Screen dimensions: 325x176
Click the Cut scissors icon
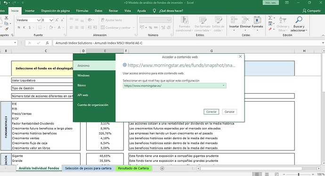(7, 18)
